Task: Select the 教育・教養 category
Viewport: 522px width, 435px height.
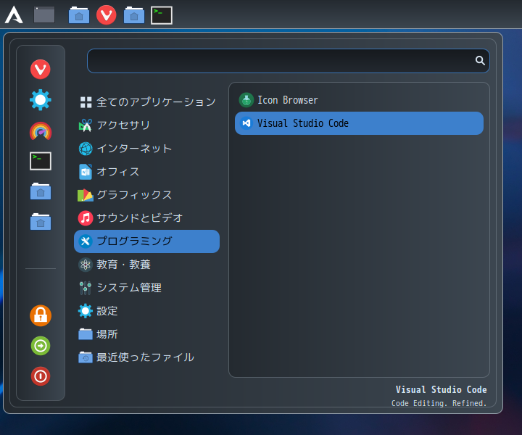Action: (146, 265)
